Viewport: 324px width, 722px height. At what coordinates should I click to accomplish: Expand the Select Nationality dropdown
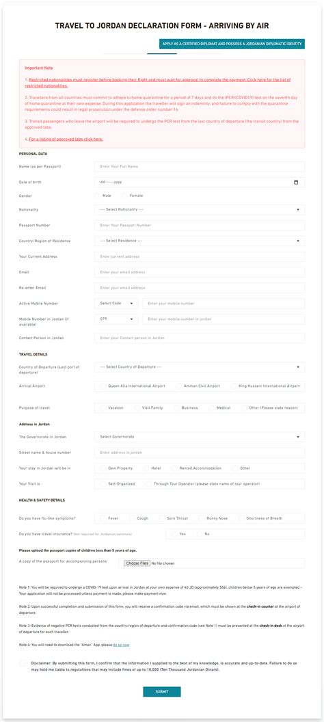click(200, 209)
